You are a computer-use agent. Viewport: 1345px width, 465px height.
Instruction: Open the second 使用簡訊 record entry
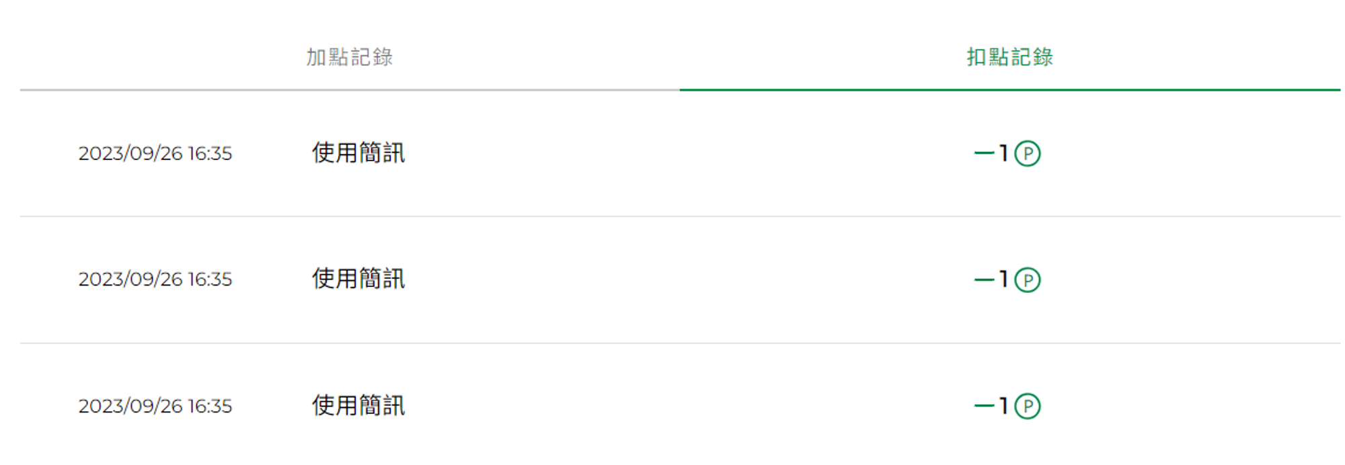coord(358,278)
